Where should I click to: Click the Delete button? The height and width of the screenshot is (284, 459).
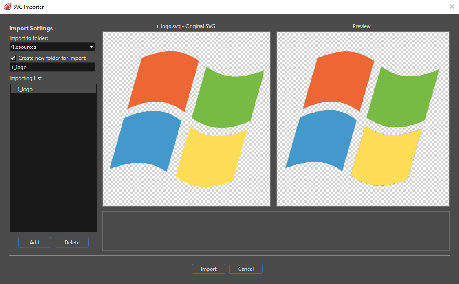(72, 242)
